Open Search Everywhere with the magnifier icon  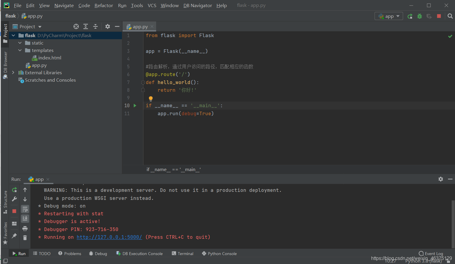(450, 16)
